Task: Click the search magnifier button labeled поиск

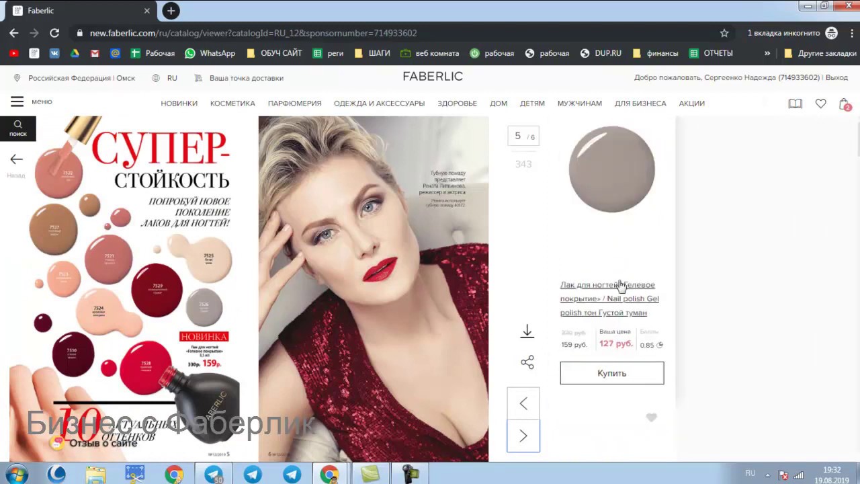Action: 18,128
